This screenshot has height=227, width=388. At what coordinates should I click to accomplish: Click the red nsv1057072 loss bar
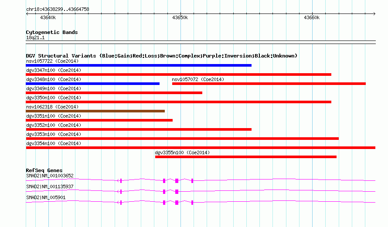(x=269, y=84)
